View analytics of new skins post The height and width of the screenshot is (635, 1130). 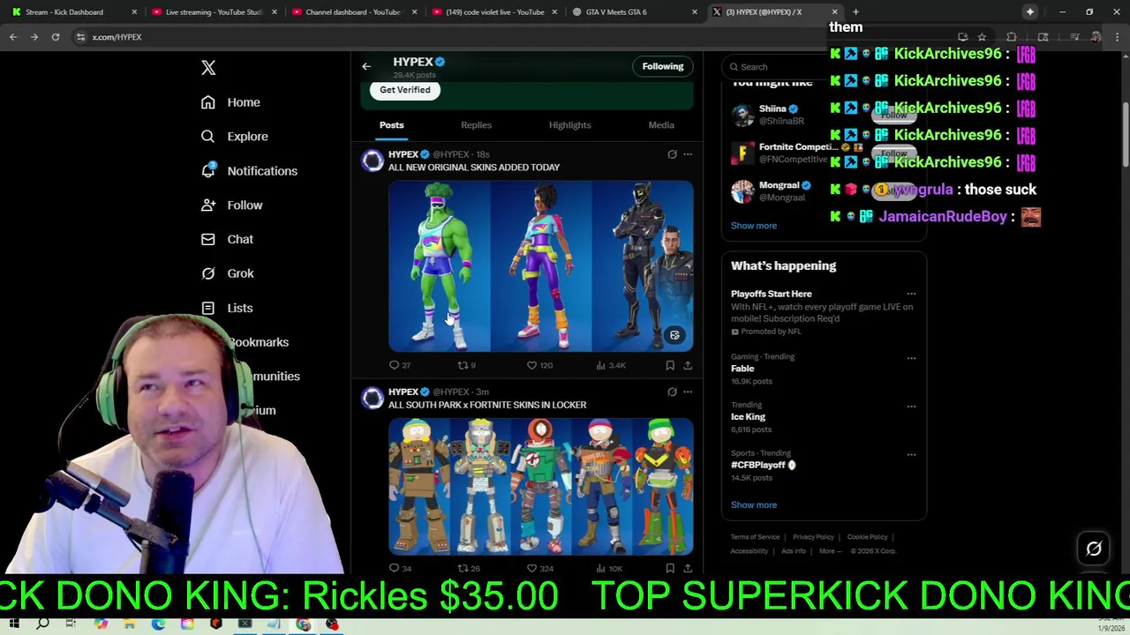(611, 365)
